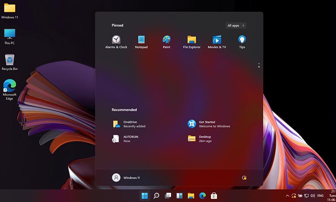This screenshot has height=202, width=336.
Task: Open File Explorer from the taskbar
Action: (191, 196)
